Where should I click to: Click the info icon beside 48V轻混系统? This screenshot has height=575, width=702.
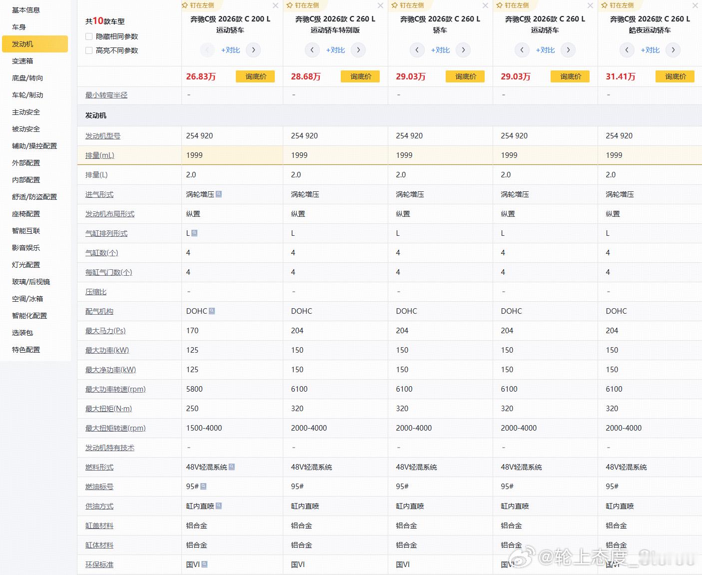(231, 467)
